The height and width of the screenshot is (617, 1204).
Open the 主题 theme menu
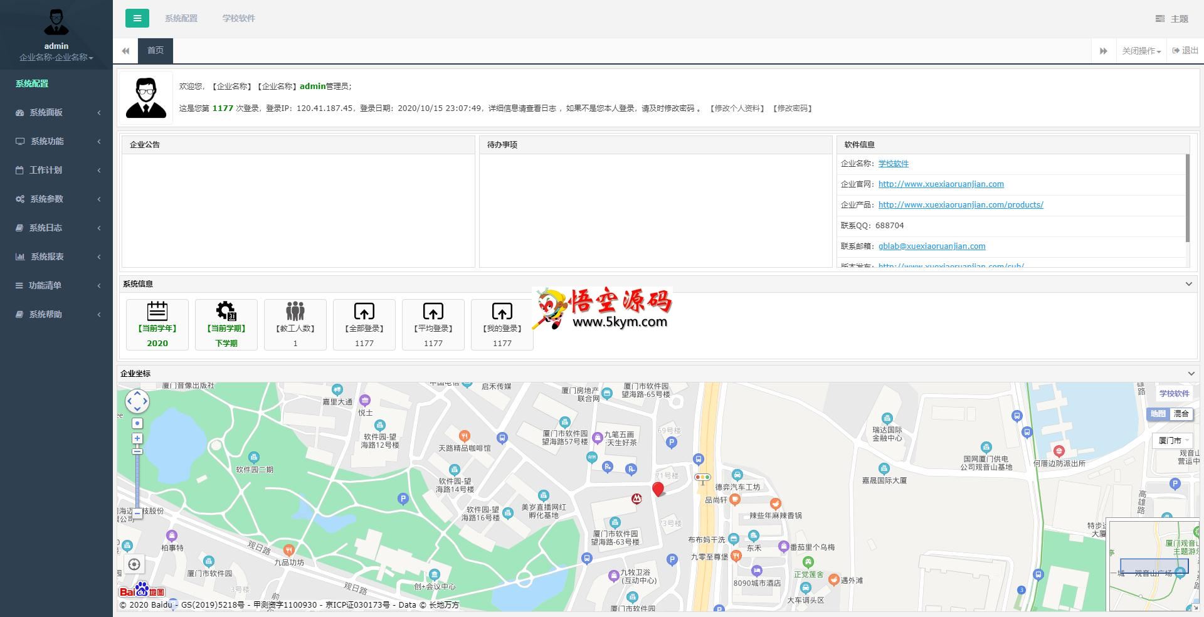pos(1172,19)
